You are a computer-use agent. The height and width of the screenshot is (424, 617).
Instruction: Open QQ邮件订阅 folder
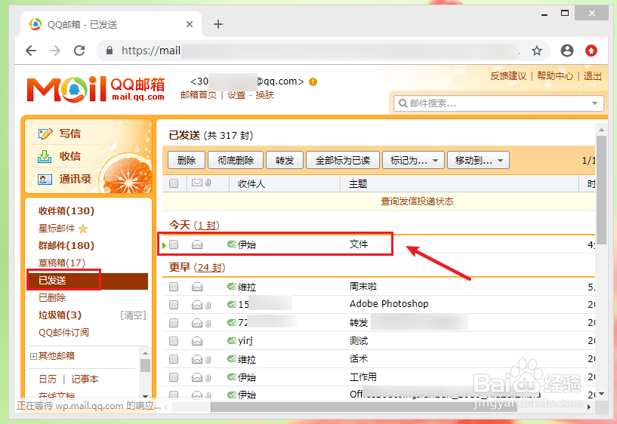(x=63, y=333)
